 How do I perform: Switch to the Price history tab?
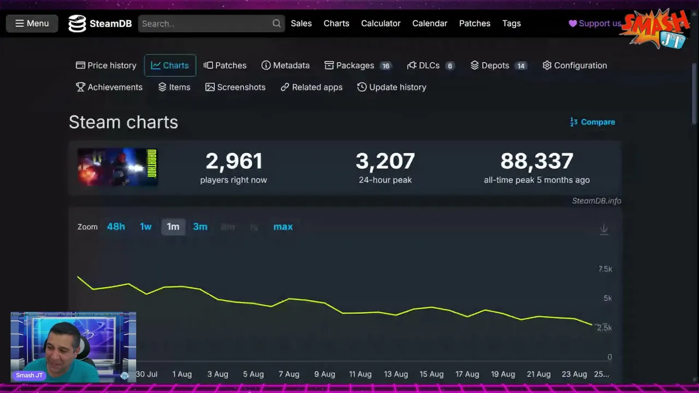(106, 65)
